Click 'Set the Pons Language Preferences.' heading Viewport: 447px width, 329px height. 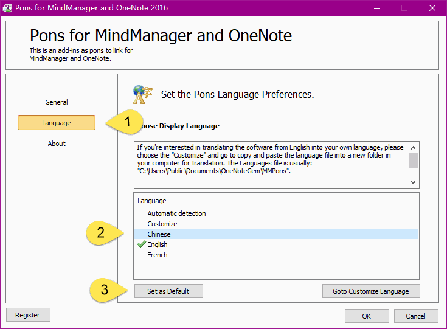point(237,94)
